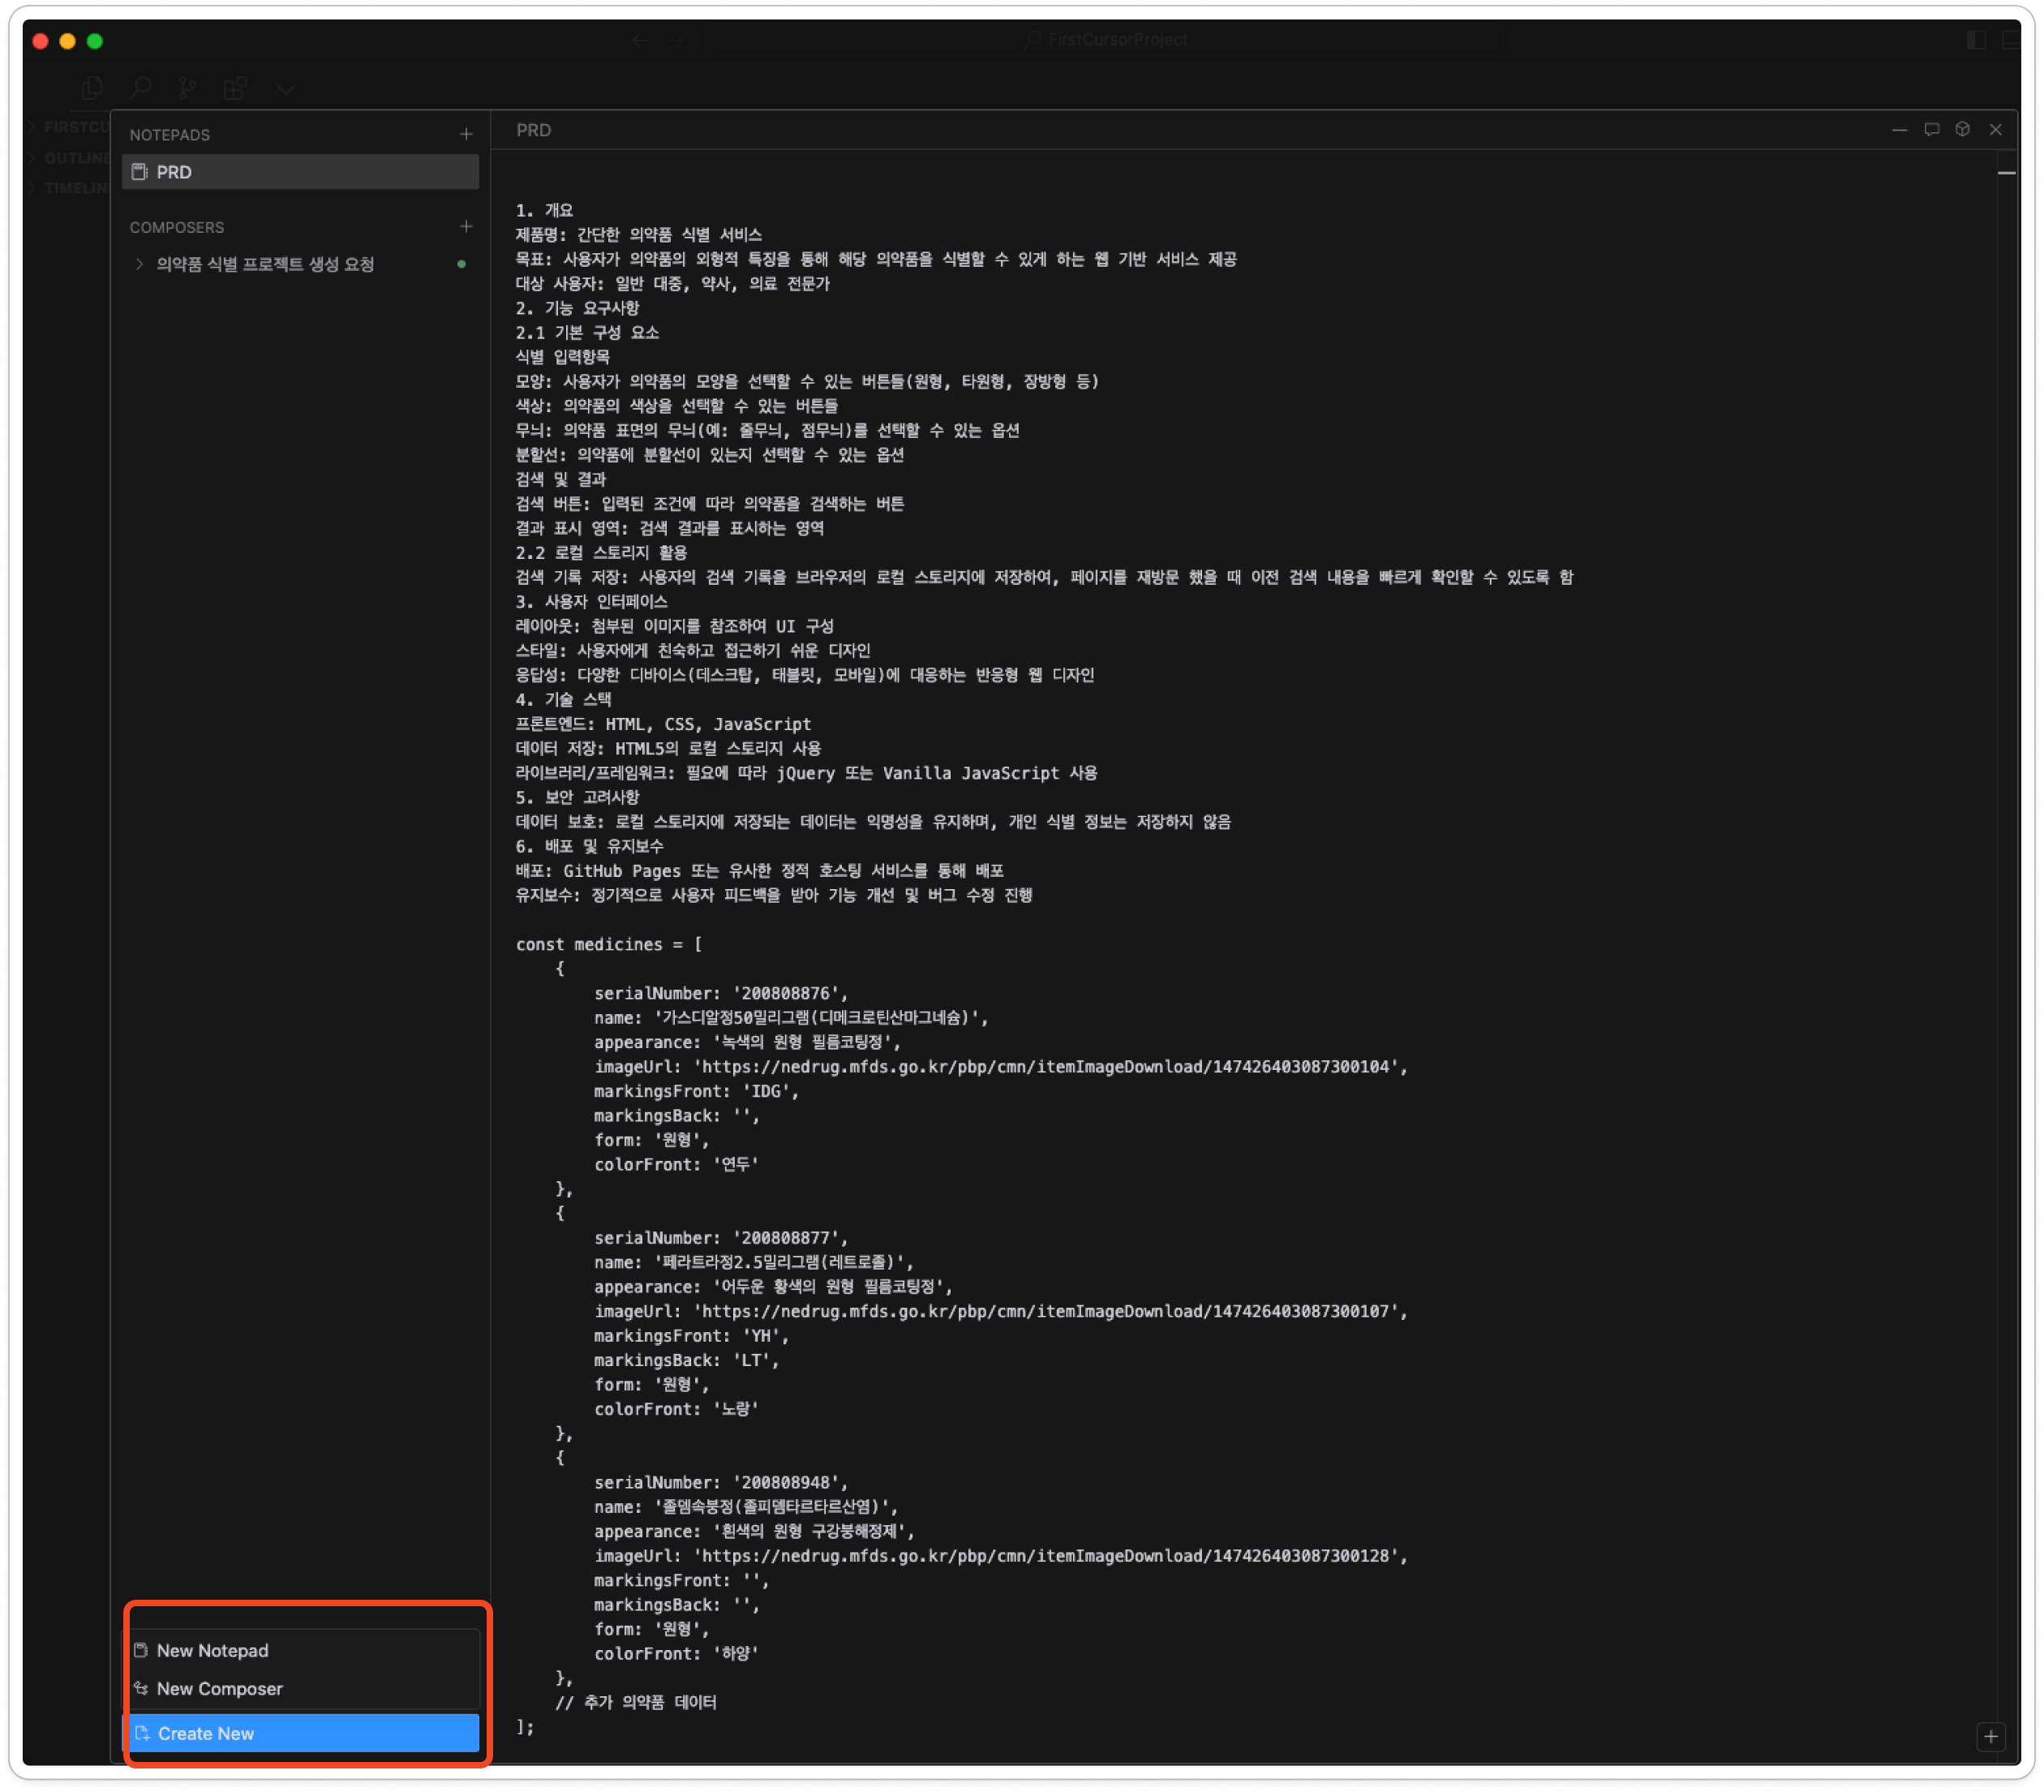The height and width of the screenshot is (1792, 2044).
Task: Expand the more views chevron in toolbar
Action: tap(286, 89)
